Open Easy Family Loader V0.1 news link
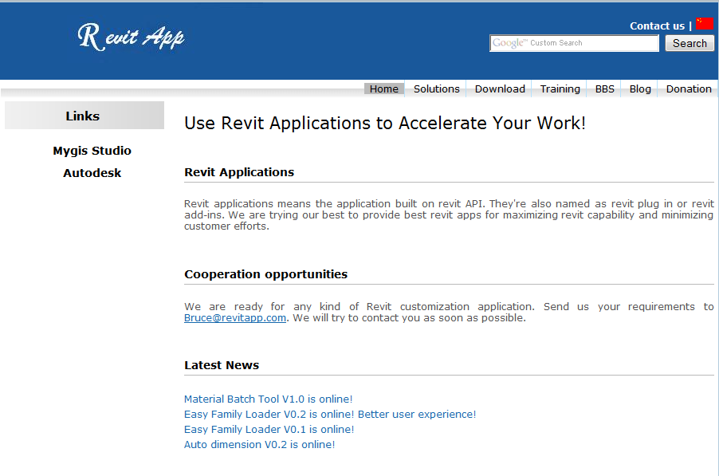The width and height of the screenshot is (719, 476). coord(269,429)
